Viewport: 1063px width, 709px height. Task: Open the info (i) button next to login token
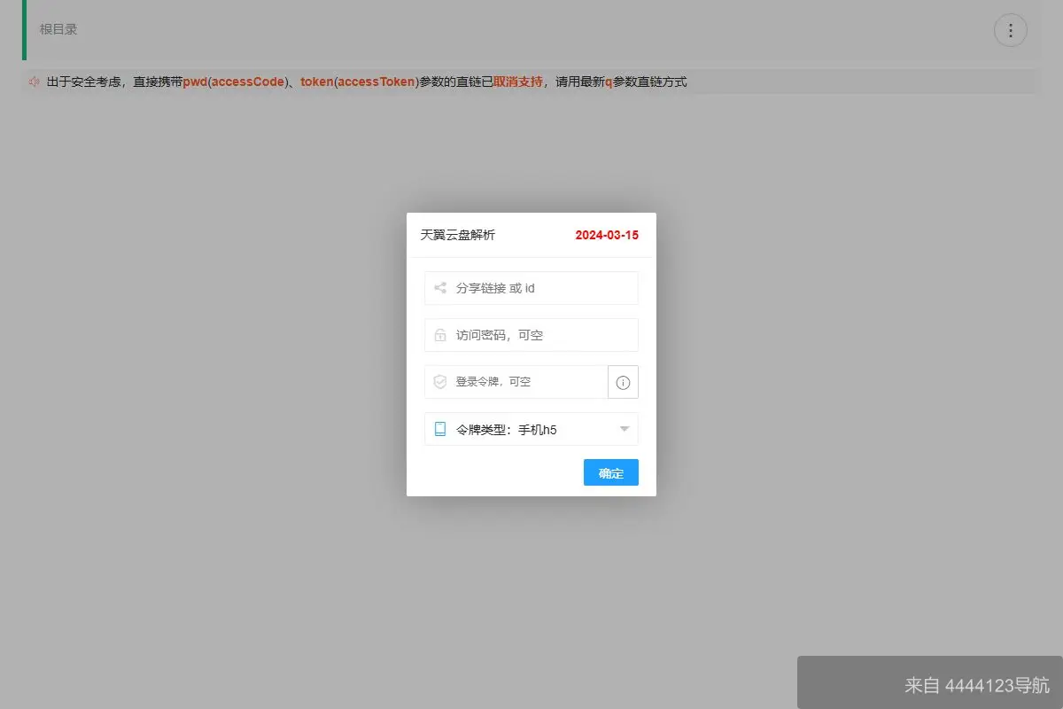[623, 382]
